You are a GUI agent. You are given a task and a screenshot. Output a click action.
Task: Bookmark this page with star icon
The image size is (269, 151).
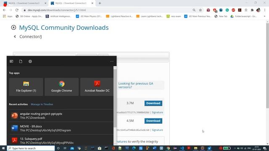(x=200, y=10)
